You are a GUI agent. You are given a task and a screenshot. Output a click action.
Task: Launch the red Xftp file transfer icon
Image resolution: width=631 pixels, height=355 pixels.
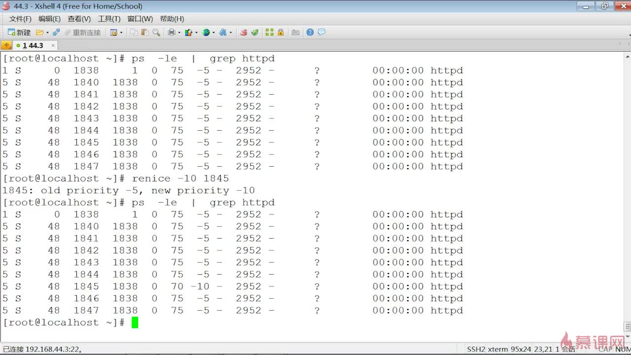click(244, 32)
